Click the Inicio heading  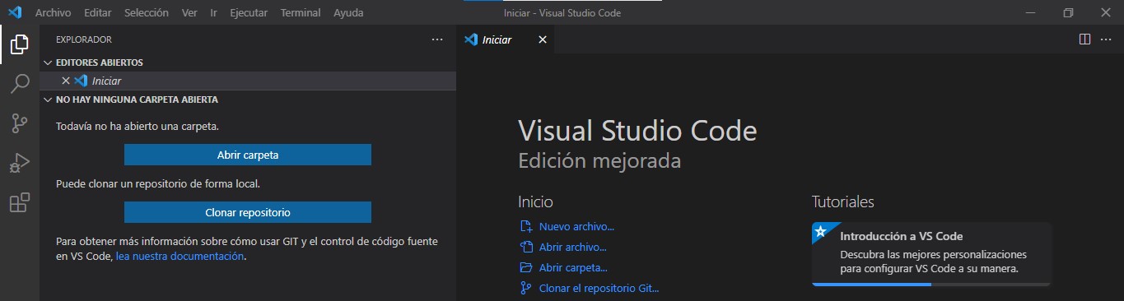[535, 201]
